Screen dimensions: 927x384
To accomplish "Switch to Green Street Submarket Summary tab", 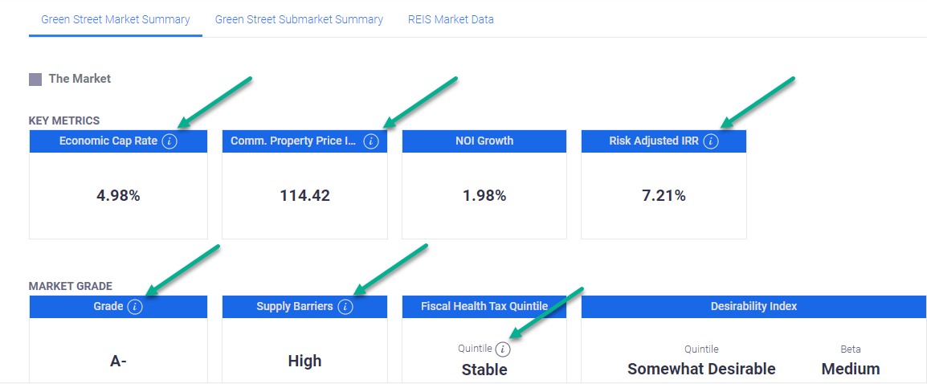I will pyautogui.click(x=299, y=19).
